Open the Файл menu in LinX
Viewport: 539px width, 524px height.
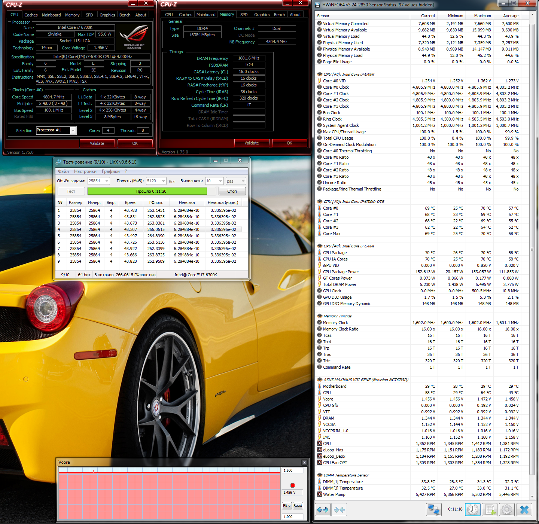(63, 171)
